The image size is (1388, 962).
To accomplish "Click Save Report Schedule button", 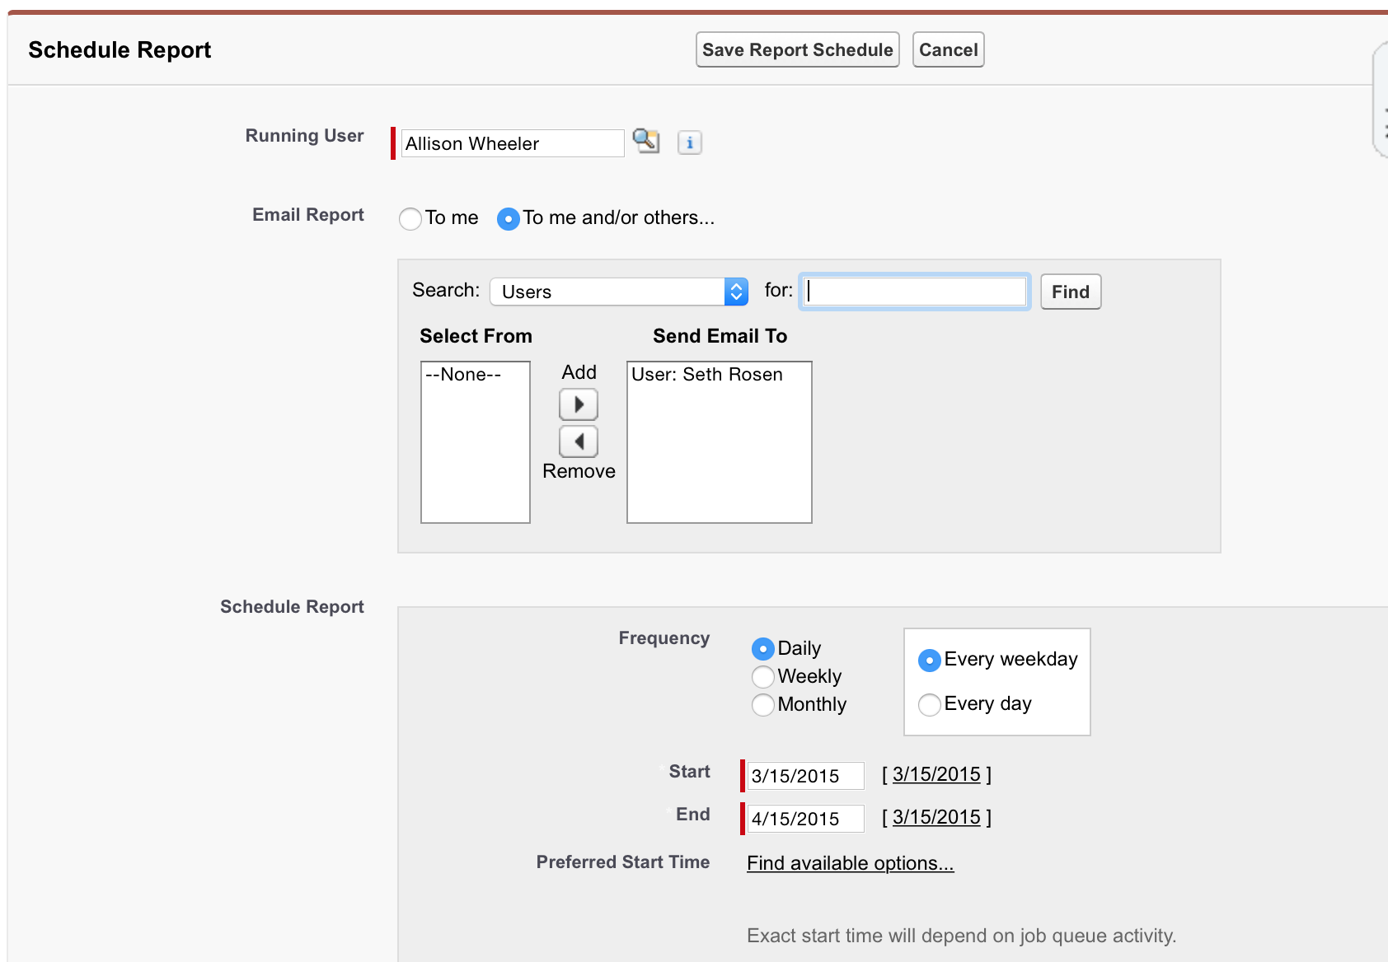I will tap(797, 49).
